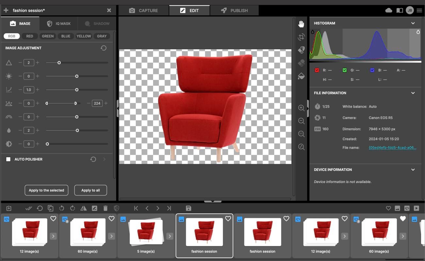Click the Apply to all button
The image size is (425, 261).
(x=90, y=190)
